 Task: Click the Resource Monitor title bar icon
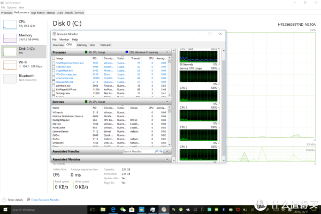[x=54, y=34]
